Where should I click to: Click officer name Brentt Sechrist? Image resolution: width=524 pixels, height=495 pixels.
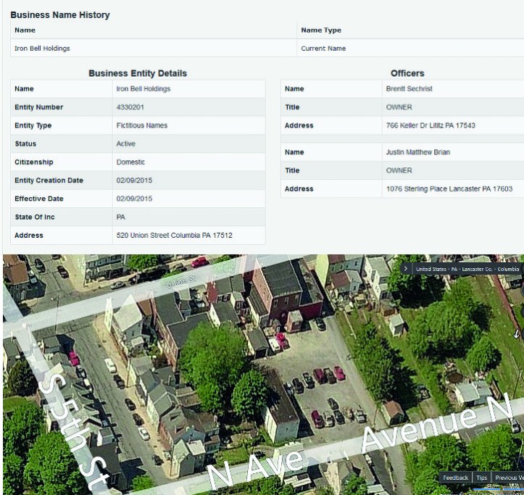[410, 89]
